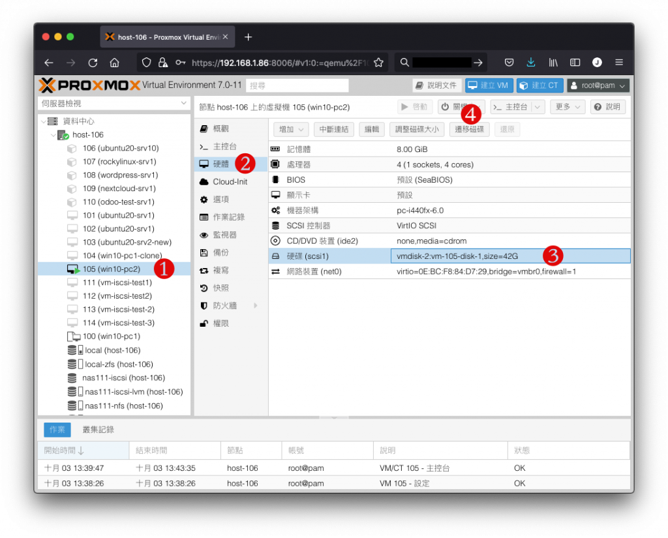Click the shield tracking protection icon
Image resolution: width=668 pixels, height=538 pixels.
pyautogui.click(x=147, y=63)
